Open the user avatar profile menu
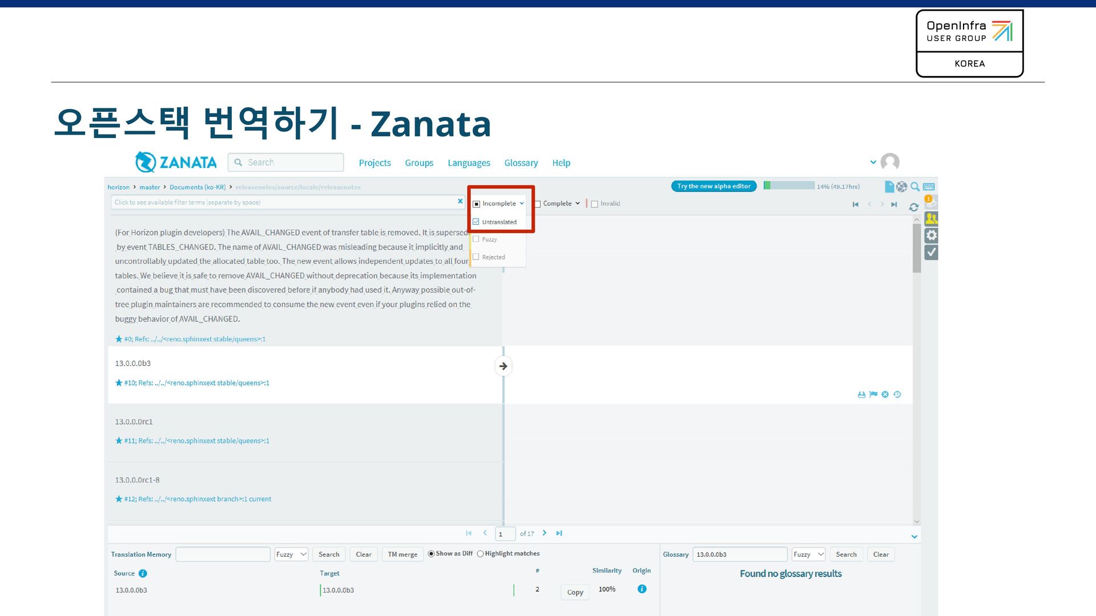This screenshot has width=1096, height=616. pyautogui.click(x=890, y=163)
